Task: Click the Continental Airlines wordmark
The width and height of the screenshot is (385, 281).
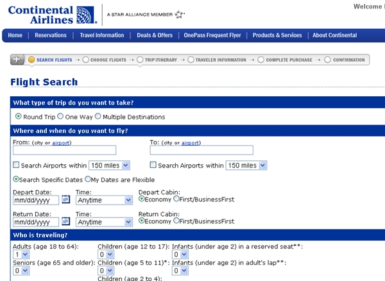Action: (x=41, y=15)
